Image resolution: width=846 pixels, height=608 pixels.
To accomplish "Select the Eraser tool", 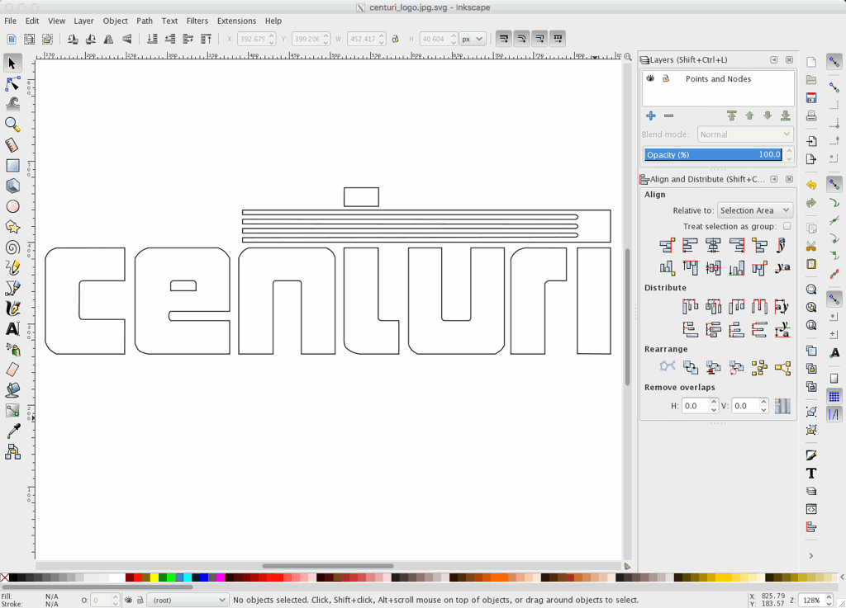I will point(12,370).
